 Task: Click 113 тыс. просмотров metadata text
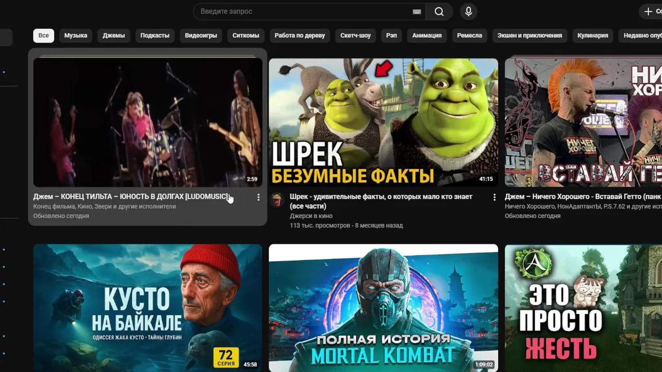point(320,226)
